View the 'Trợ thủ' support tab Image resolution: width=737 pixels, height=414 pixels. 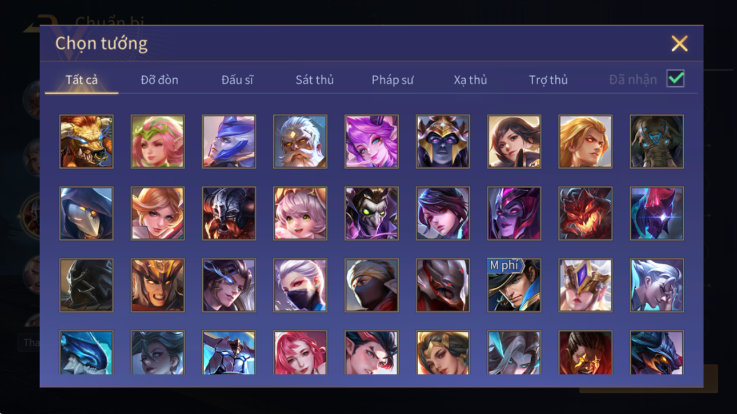548,80
